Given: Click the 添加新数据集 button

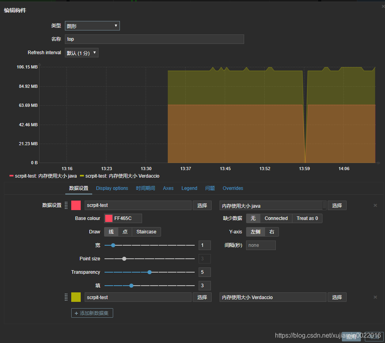Looking at the screenshot, I should (x=92, y=313).
